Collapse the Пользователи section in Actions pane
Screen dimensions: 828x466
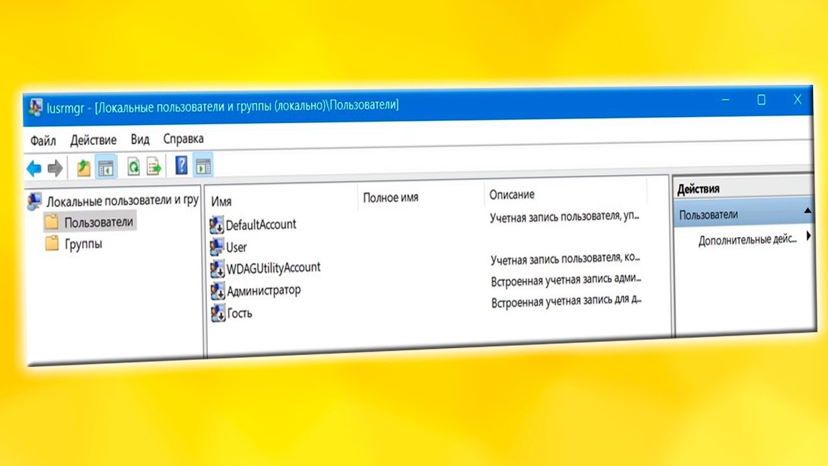coord(807,211)
